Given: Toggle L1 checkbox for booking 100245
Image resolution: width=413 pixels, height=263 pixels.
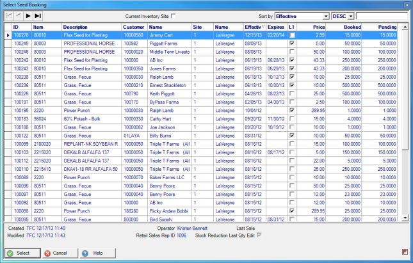Looking at the screenshot, I should point(293,44).
